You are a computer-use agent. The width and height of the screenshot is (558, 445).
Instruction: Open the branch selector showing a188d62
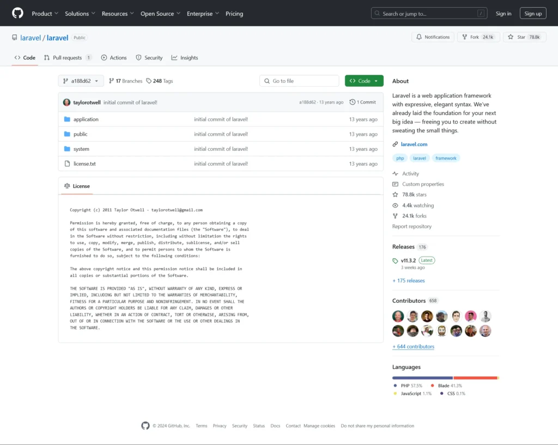(80, 81)
